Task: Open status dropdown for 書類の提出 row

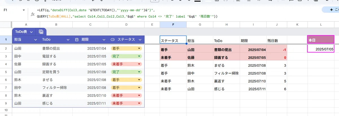Action: click(x=139, y=48)
